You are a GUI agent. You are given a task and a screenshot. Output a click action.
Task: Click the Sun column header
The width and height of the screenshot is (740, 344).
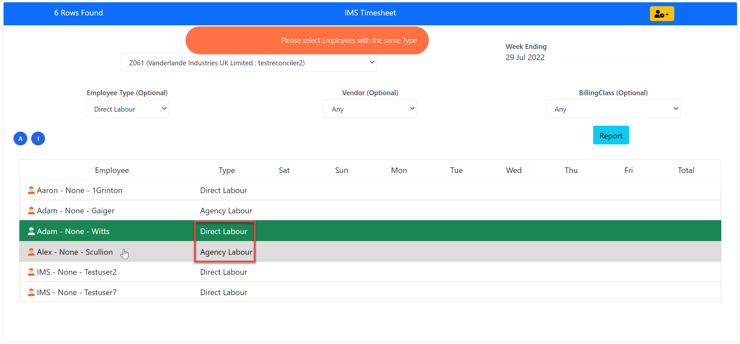click(341, 170)
